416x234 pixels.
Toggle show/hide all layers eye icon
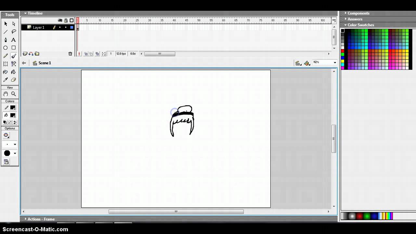tap(60, 20)
